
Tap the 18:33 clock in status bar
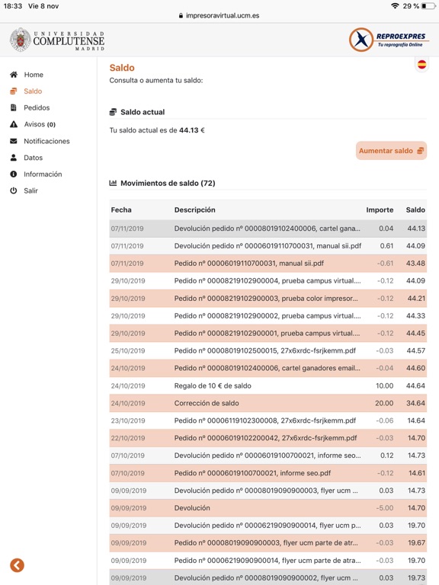point(13,6)
